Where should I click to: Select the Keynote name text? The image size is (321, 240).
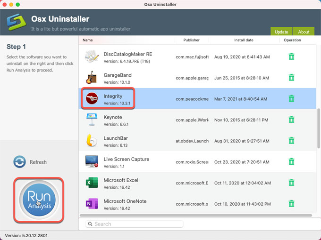(113, 117)
